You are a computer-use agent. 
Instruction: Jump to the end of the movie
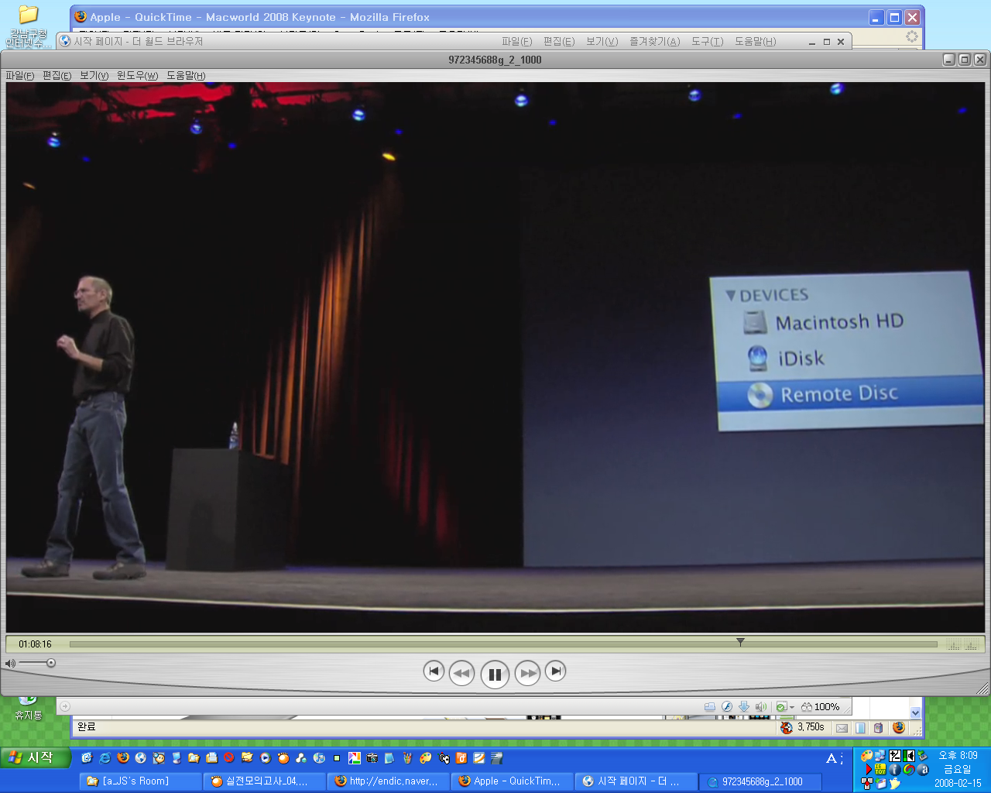coord(556,671)
